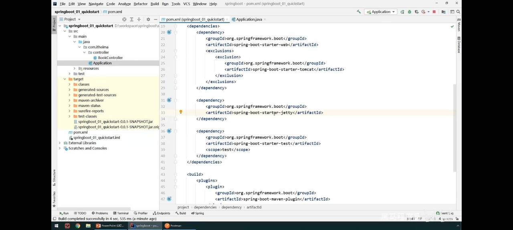
Task: Open the Problems tool window
Action: [100, 213]
